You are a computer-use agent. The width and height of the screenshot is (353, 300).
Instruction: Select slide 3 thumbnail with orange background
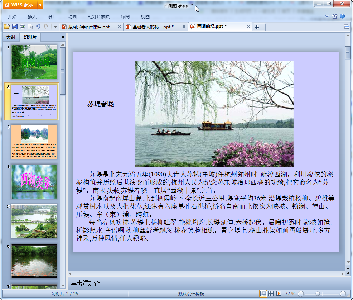pos(34,142)
